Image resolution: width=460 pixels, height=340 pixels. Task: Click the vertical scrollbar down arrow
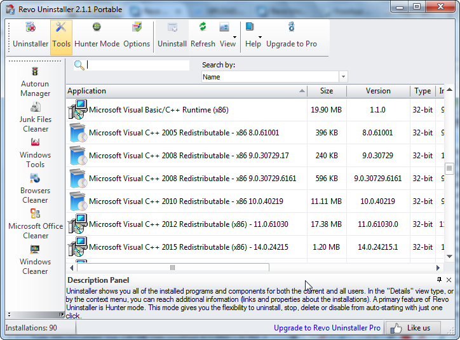point(449,256)
